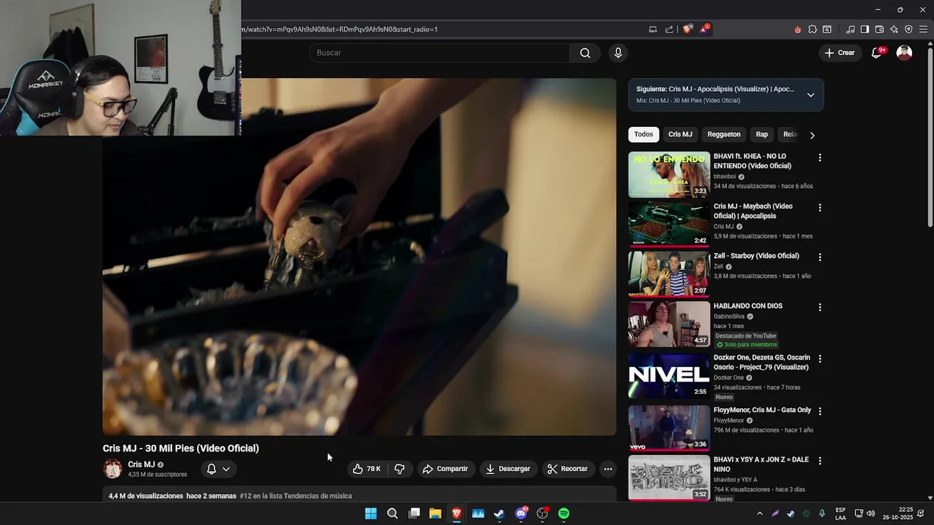934x525 pixels.
Task: Open Brave VPN shield icon
Action: point(908,29)
